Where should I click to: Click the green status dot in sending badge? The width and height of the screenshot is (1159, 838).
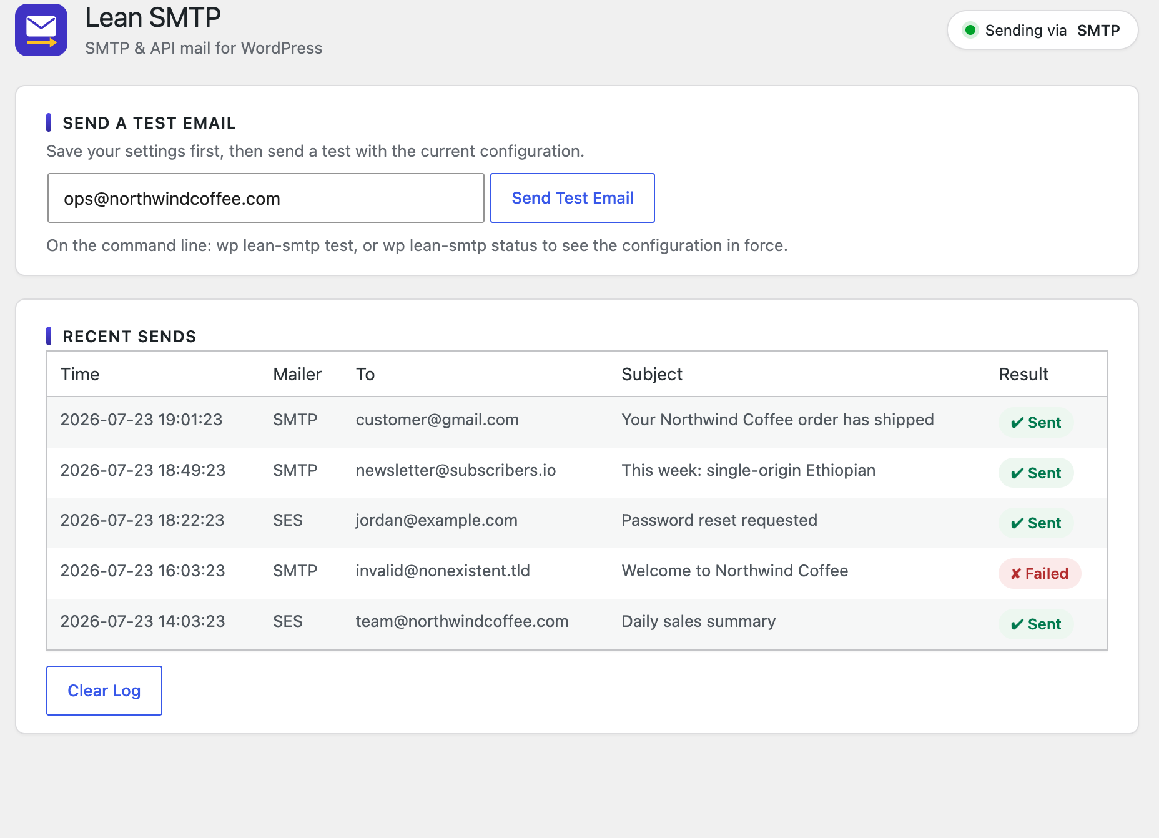[x=970, y=30]
